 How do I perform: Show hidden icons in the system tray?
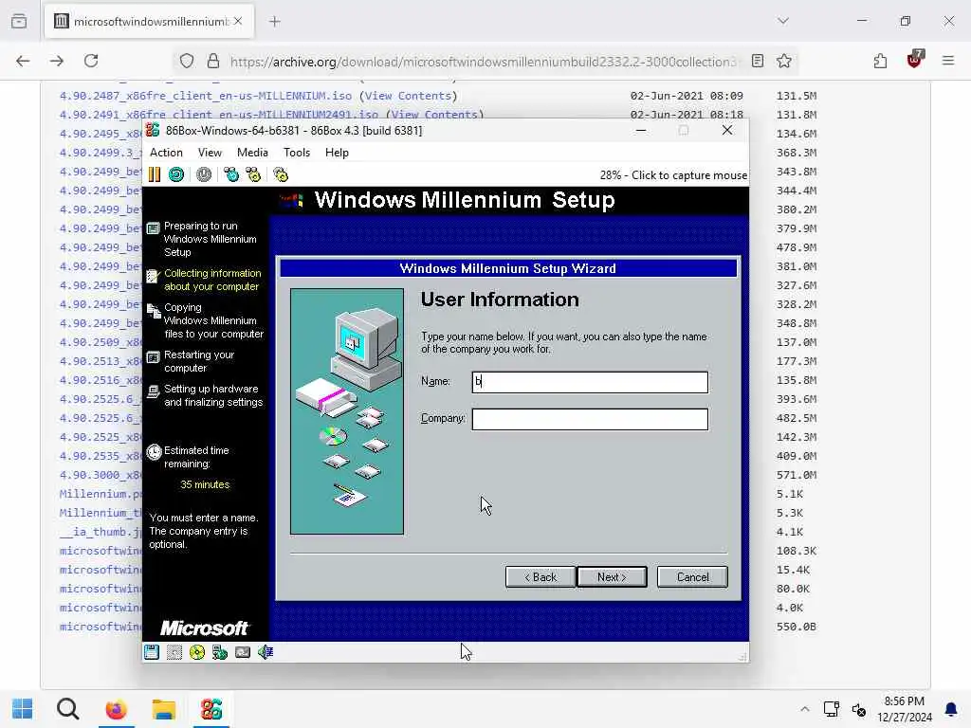(804, 709)
